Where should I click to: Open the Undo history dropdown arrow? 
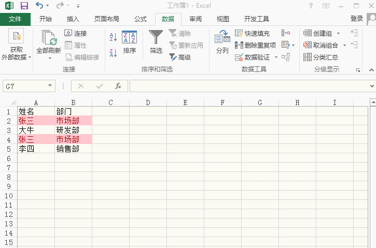(x=48, y=6)
